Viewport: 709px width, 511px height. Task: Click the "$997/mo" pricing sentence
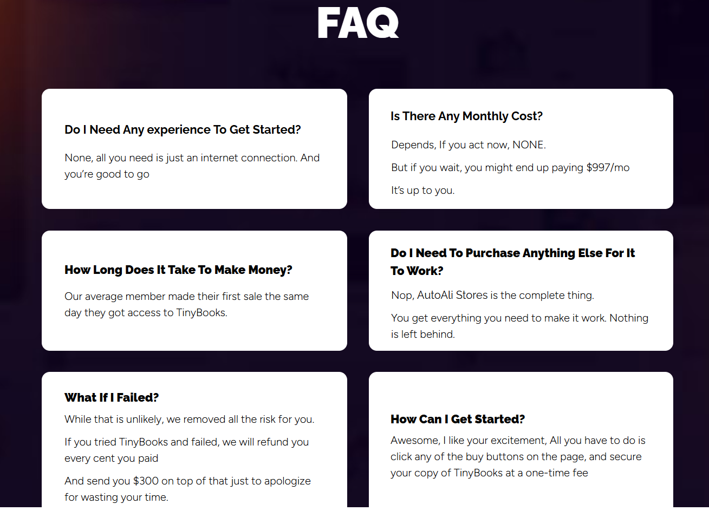(x=510, y=167)
